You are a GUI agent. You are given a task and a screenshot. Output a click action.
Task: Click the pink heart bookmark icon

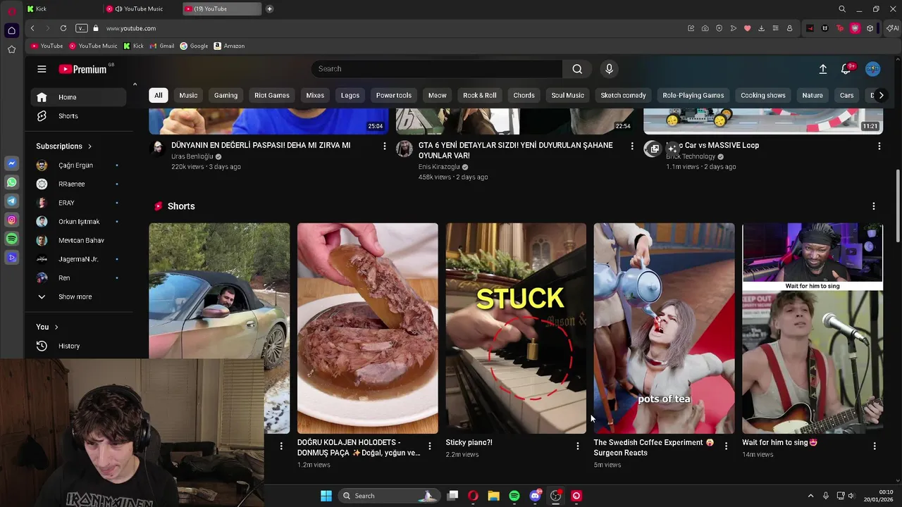747,28
